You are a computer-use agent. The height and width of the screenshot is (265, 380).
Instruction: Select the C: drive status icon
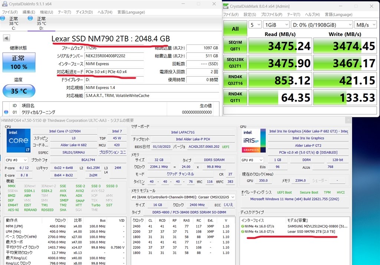tap(3, 18)
